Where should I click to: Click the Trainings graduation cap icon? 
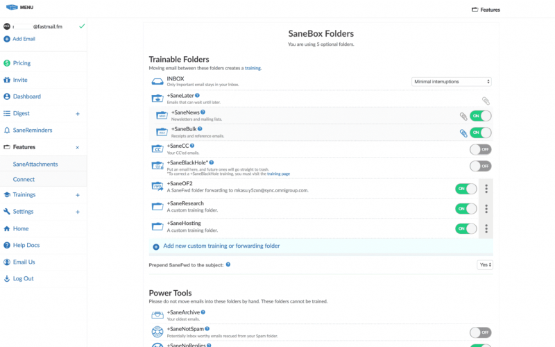[7, 195]
